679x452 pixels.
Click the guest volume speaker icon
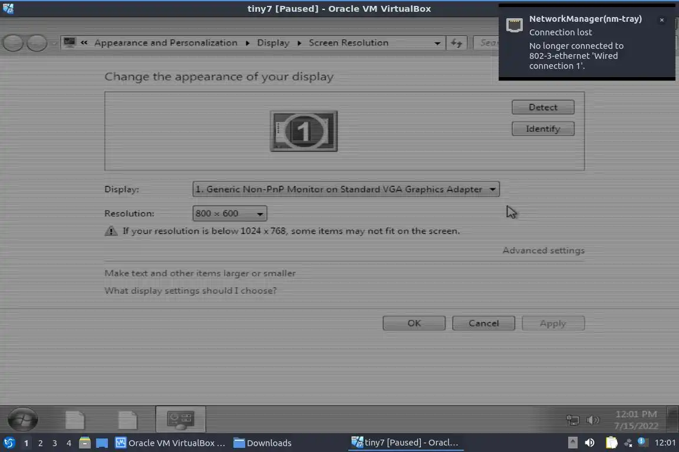point(592,420)
